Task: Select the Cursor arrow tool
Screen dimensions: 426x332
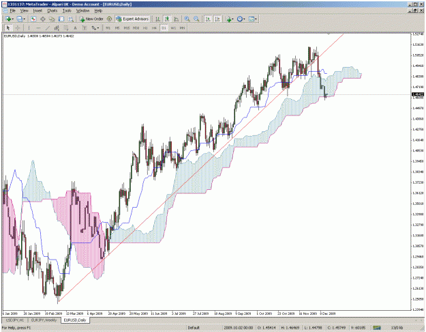Action: tap(8, 28)
